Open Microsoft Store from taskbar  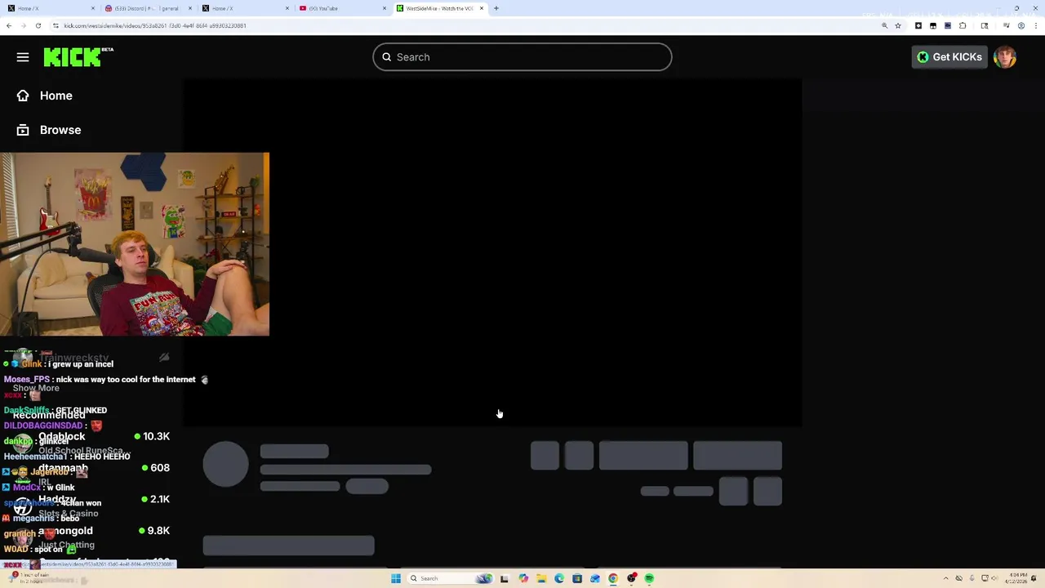577,578
